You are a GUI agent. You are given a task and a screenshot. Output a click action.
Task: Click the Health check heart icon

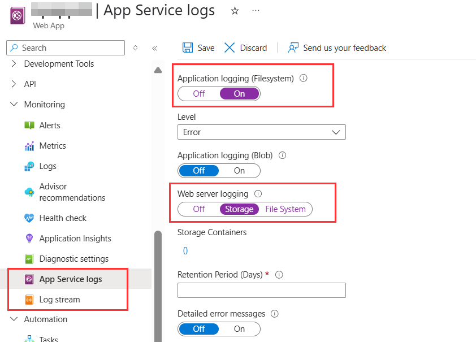point(29,218)
